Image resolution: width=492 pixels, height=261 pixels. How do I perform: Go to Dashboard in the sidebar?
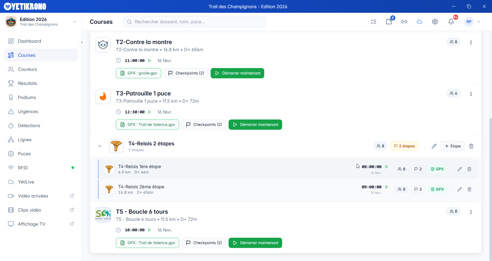29,41
